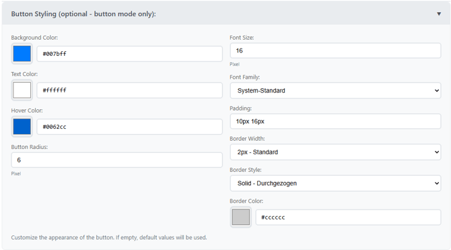Click the Button Styling section header
Viewport: 451px width, 250px height.
click(225, 13)
